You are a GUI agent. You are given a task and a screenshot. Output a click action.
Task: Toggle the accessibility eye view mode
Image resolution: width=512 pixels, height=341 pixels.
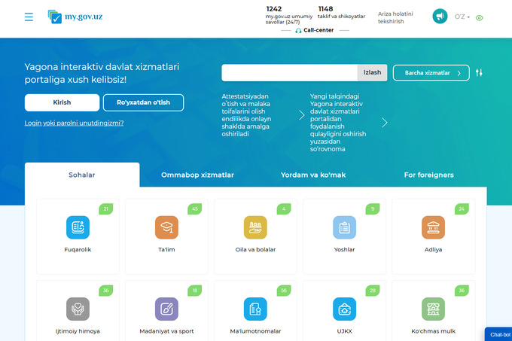point(480,17)
